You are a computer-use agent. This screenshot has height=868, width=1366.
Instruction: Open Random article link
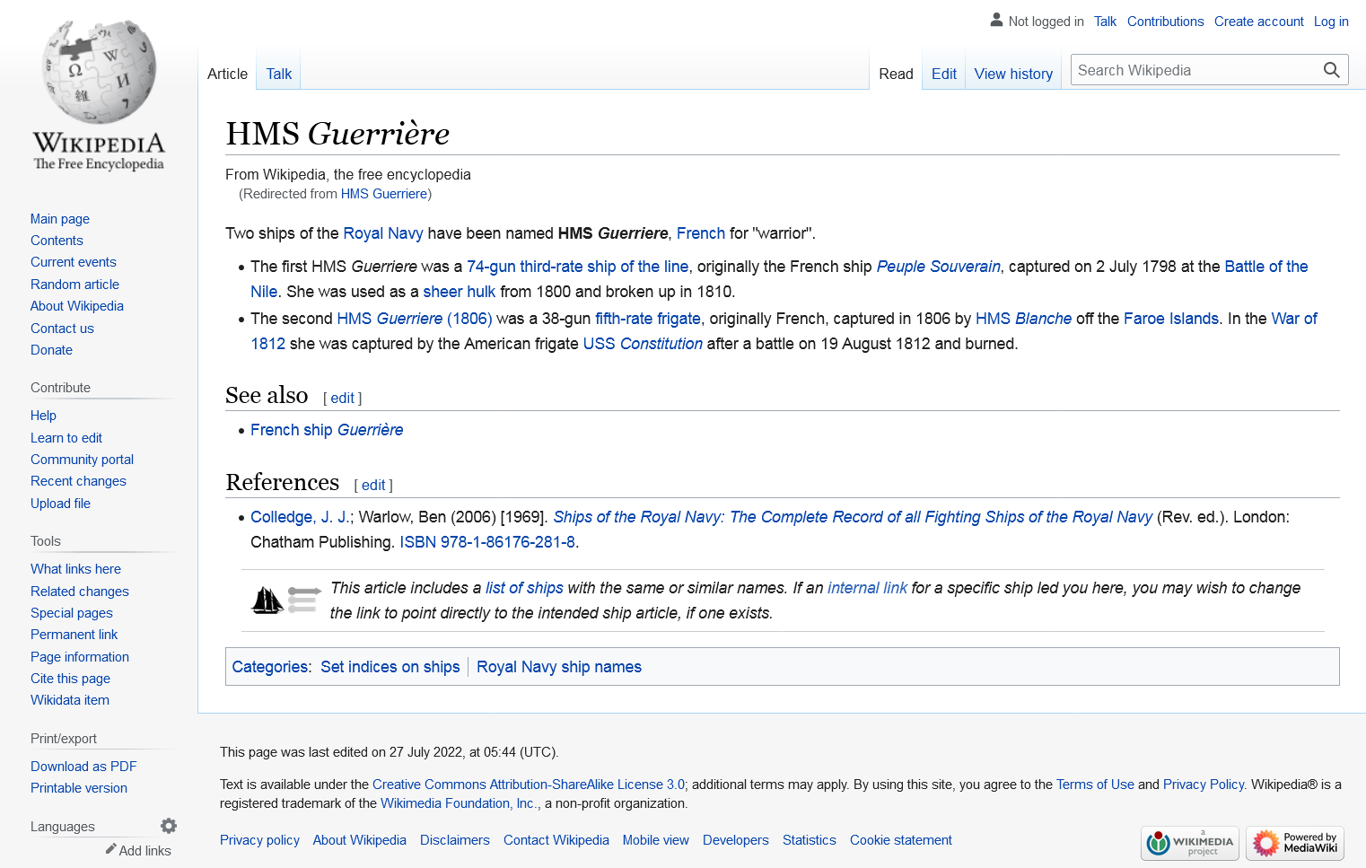[74, 285]
